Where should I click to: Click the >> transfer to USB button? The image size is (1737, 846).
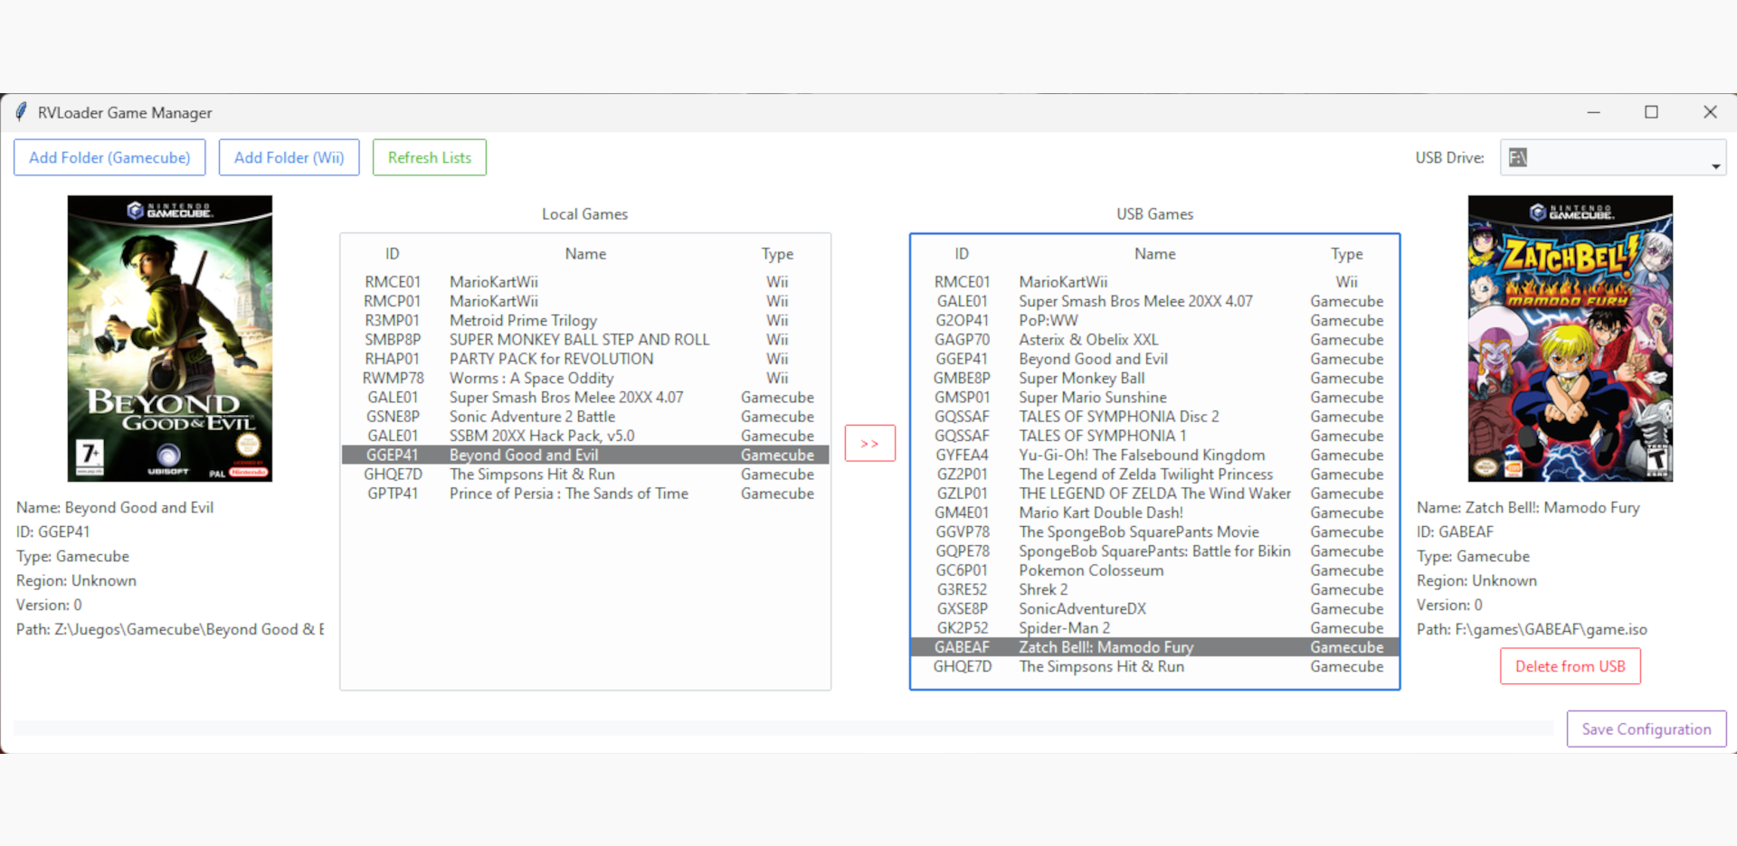[869, 443]
